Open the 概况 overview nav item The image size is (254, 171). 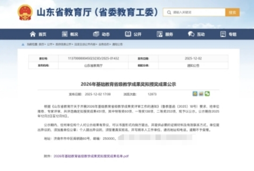70,34
